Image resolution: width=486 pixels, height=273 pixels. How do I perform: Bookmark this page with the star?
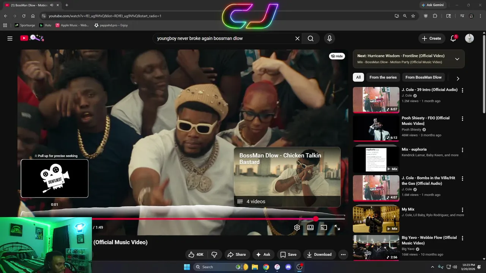pyautogui.click(x=413, y=16)
